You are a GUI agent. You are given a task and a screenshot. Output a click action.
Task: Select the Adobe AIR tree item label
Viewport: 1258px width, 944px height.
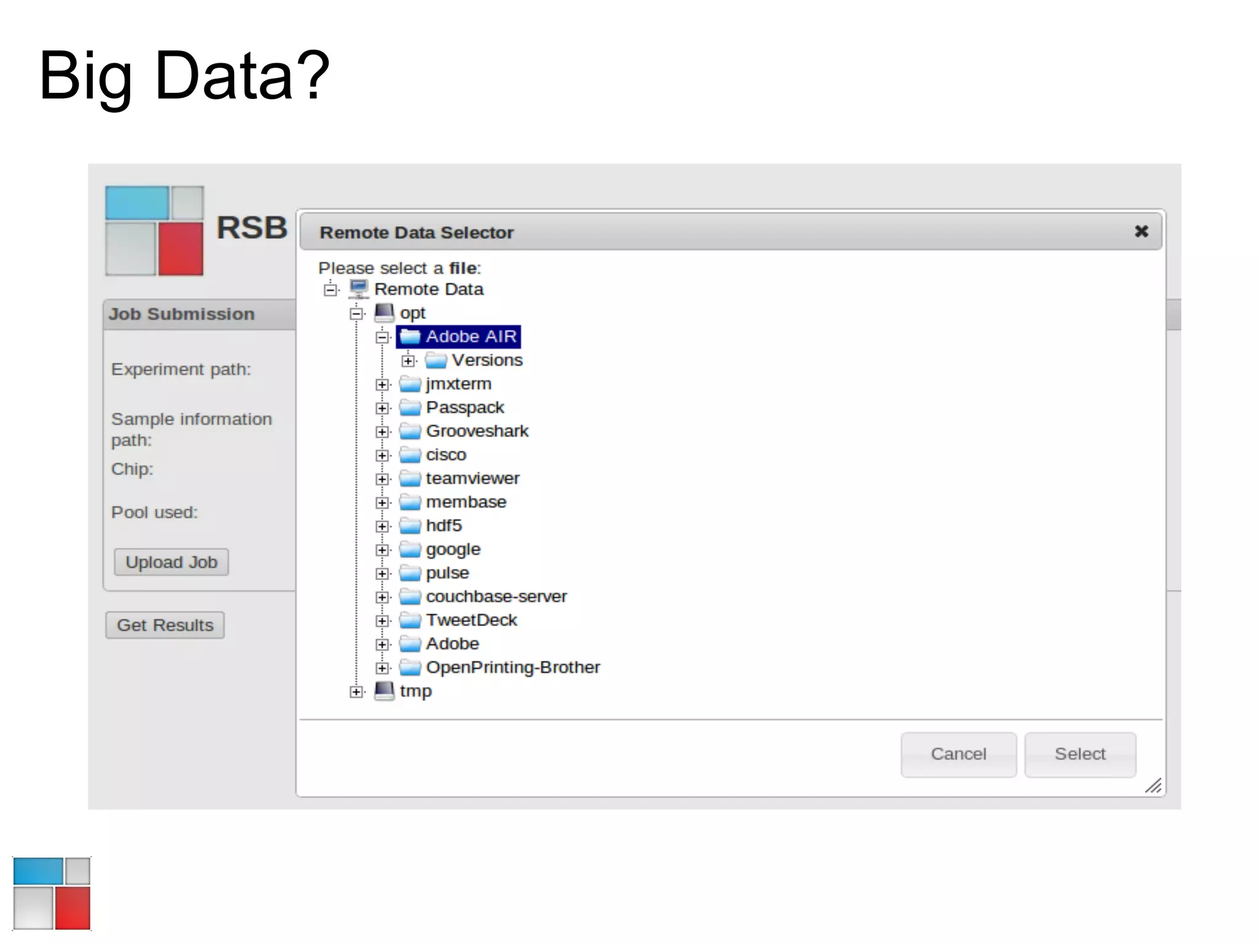click(471, 337)
